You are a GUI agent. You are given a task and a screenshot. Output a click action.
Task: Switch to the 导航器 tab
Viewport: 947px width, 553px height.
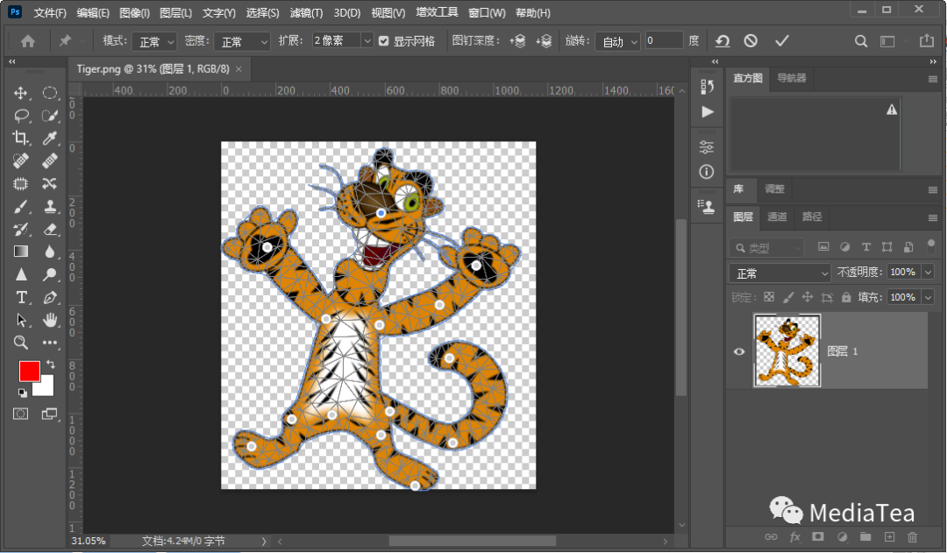click(x=791, y=78)
